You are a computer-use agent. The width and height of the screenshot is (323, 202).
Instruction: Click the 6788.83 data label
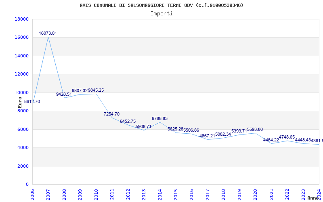coord(159,118)
